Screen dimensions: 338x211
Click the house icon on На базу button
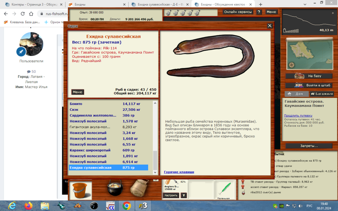(299, 76)
